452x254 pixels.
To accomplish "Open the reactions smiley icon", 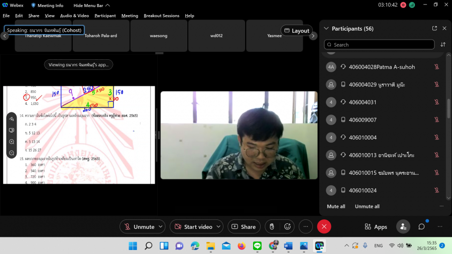I will point(287,227).
